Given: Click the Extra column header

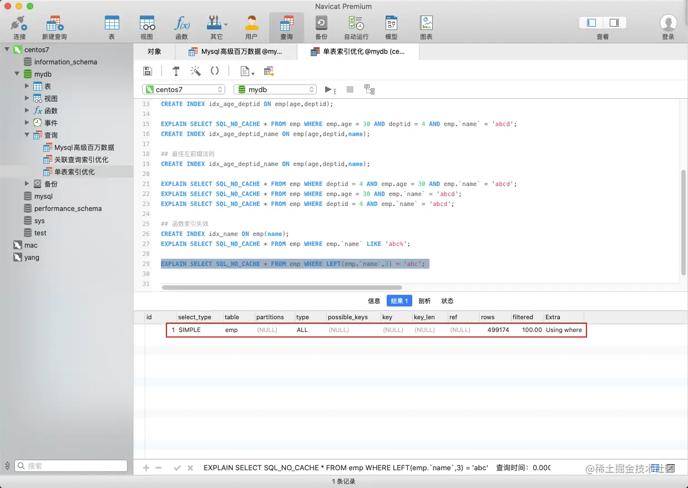Looking at the screenshot, I should (x=564, y=317).
